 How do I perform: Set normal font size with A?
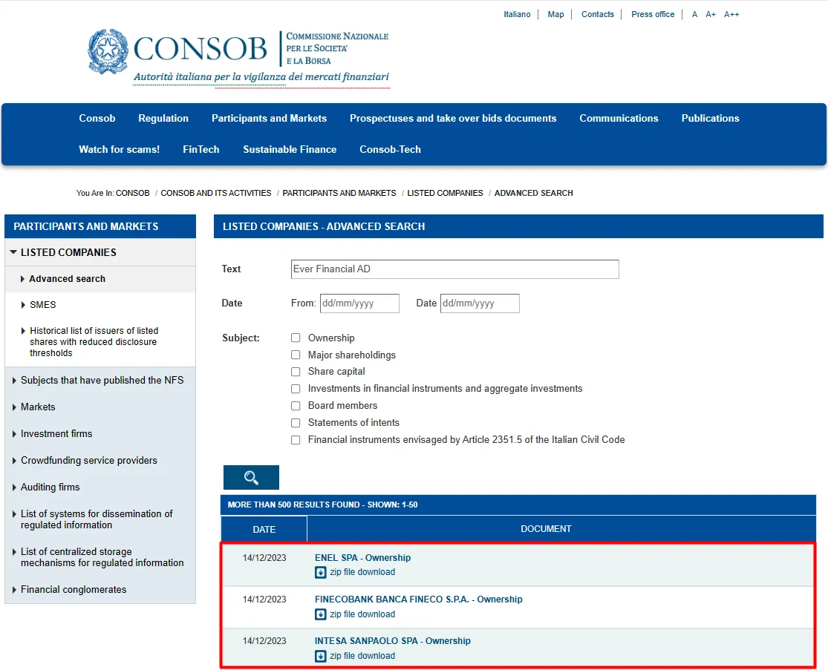694,14
